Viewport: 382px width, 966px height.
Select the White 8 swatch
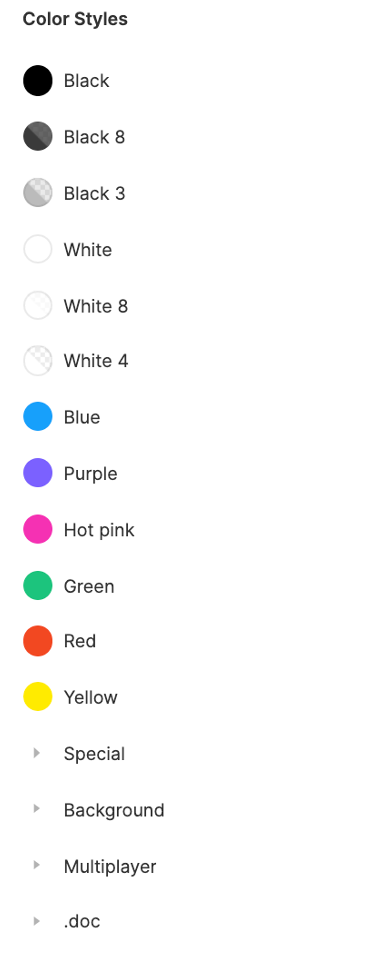point(37,305)
